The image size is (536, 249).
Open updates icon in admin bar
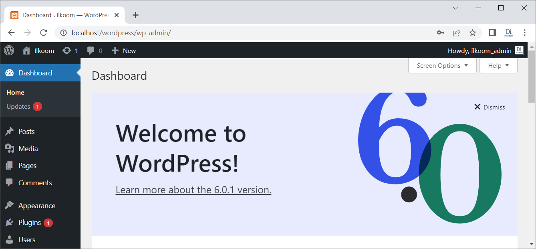67,51
